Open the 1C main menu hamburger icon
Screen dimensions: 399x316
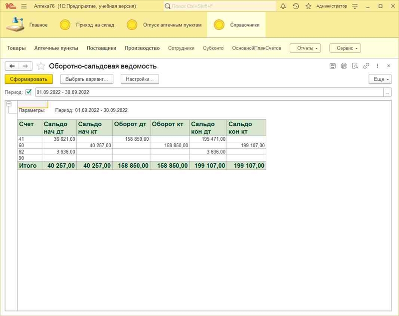24,6
